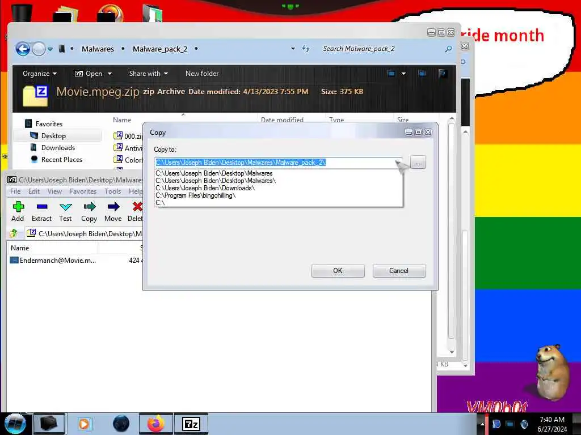Open the Edit menu in 7-Zip
The width and height of the screenshot is (581, 435).
click(x=33, y=191)
